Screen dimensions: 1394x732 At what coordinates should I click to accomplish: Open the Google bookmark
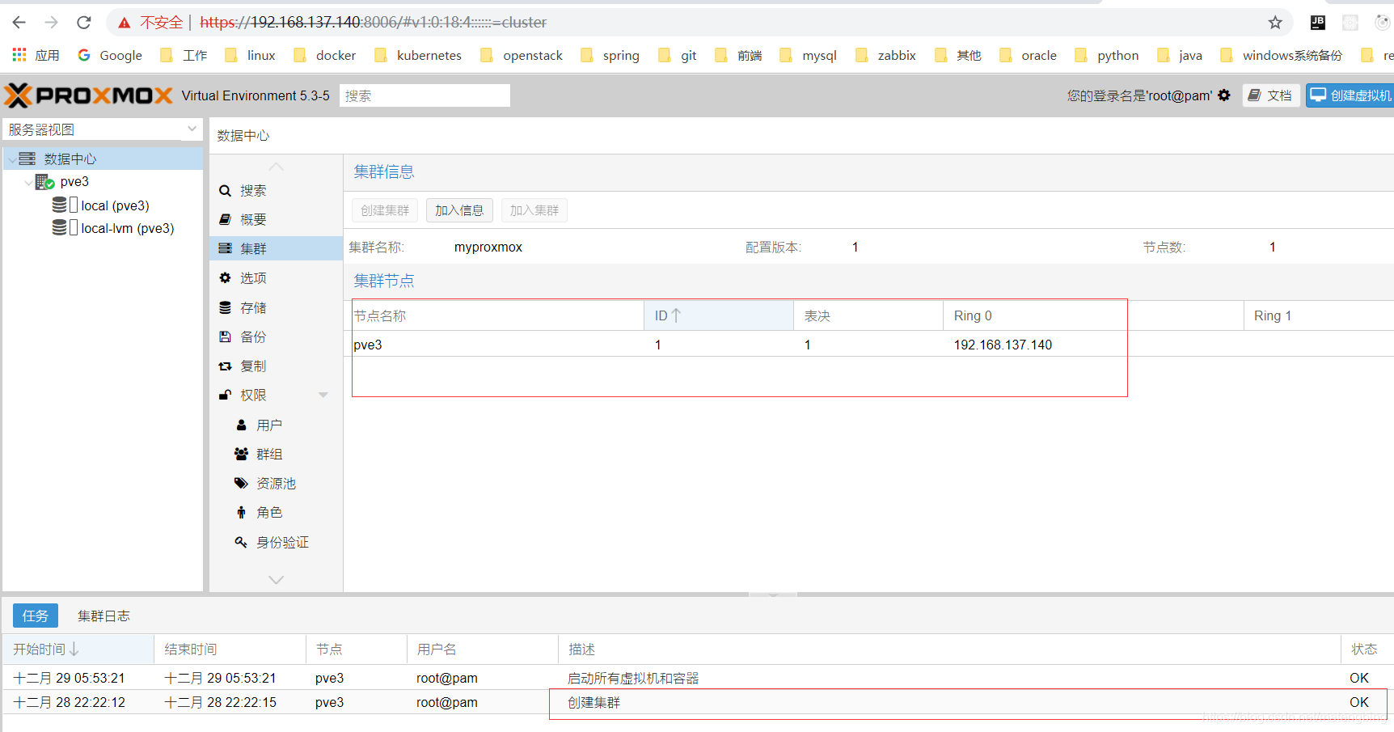(x=110, y=55)
